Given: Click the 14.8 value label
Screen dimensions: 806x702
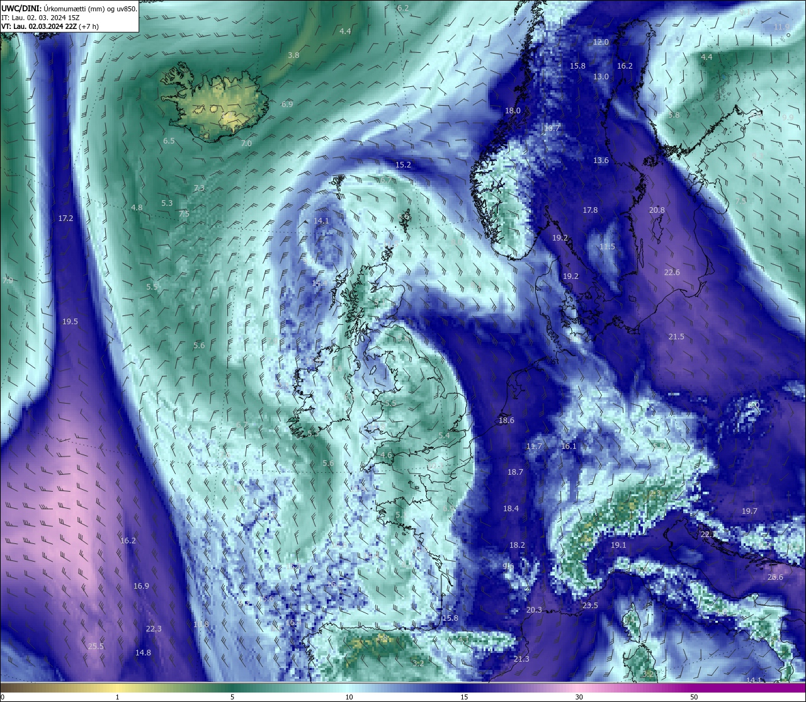Looking at the screenshot, I should (143, 653).
